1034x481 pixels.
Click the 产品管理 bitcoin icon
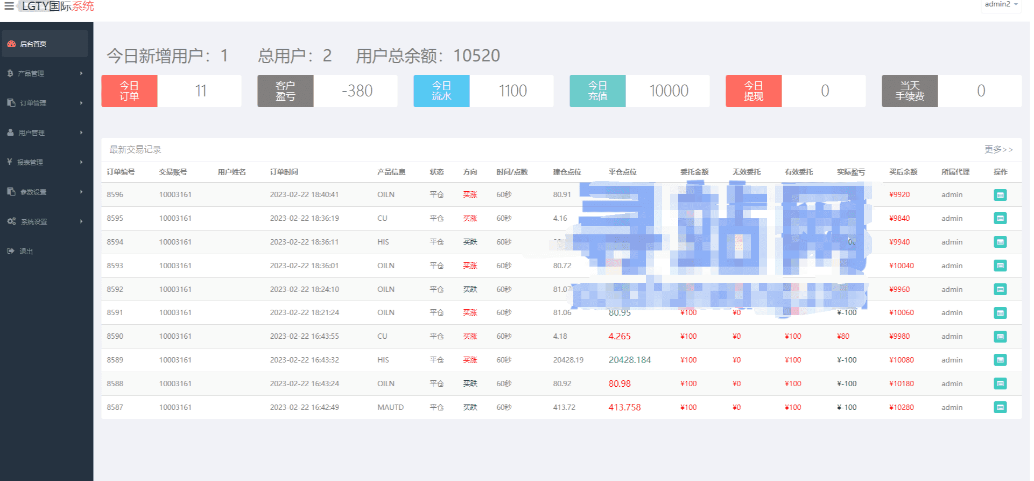point(10,73)
